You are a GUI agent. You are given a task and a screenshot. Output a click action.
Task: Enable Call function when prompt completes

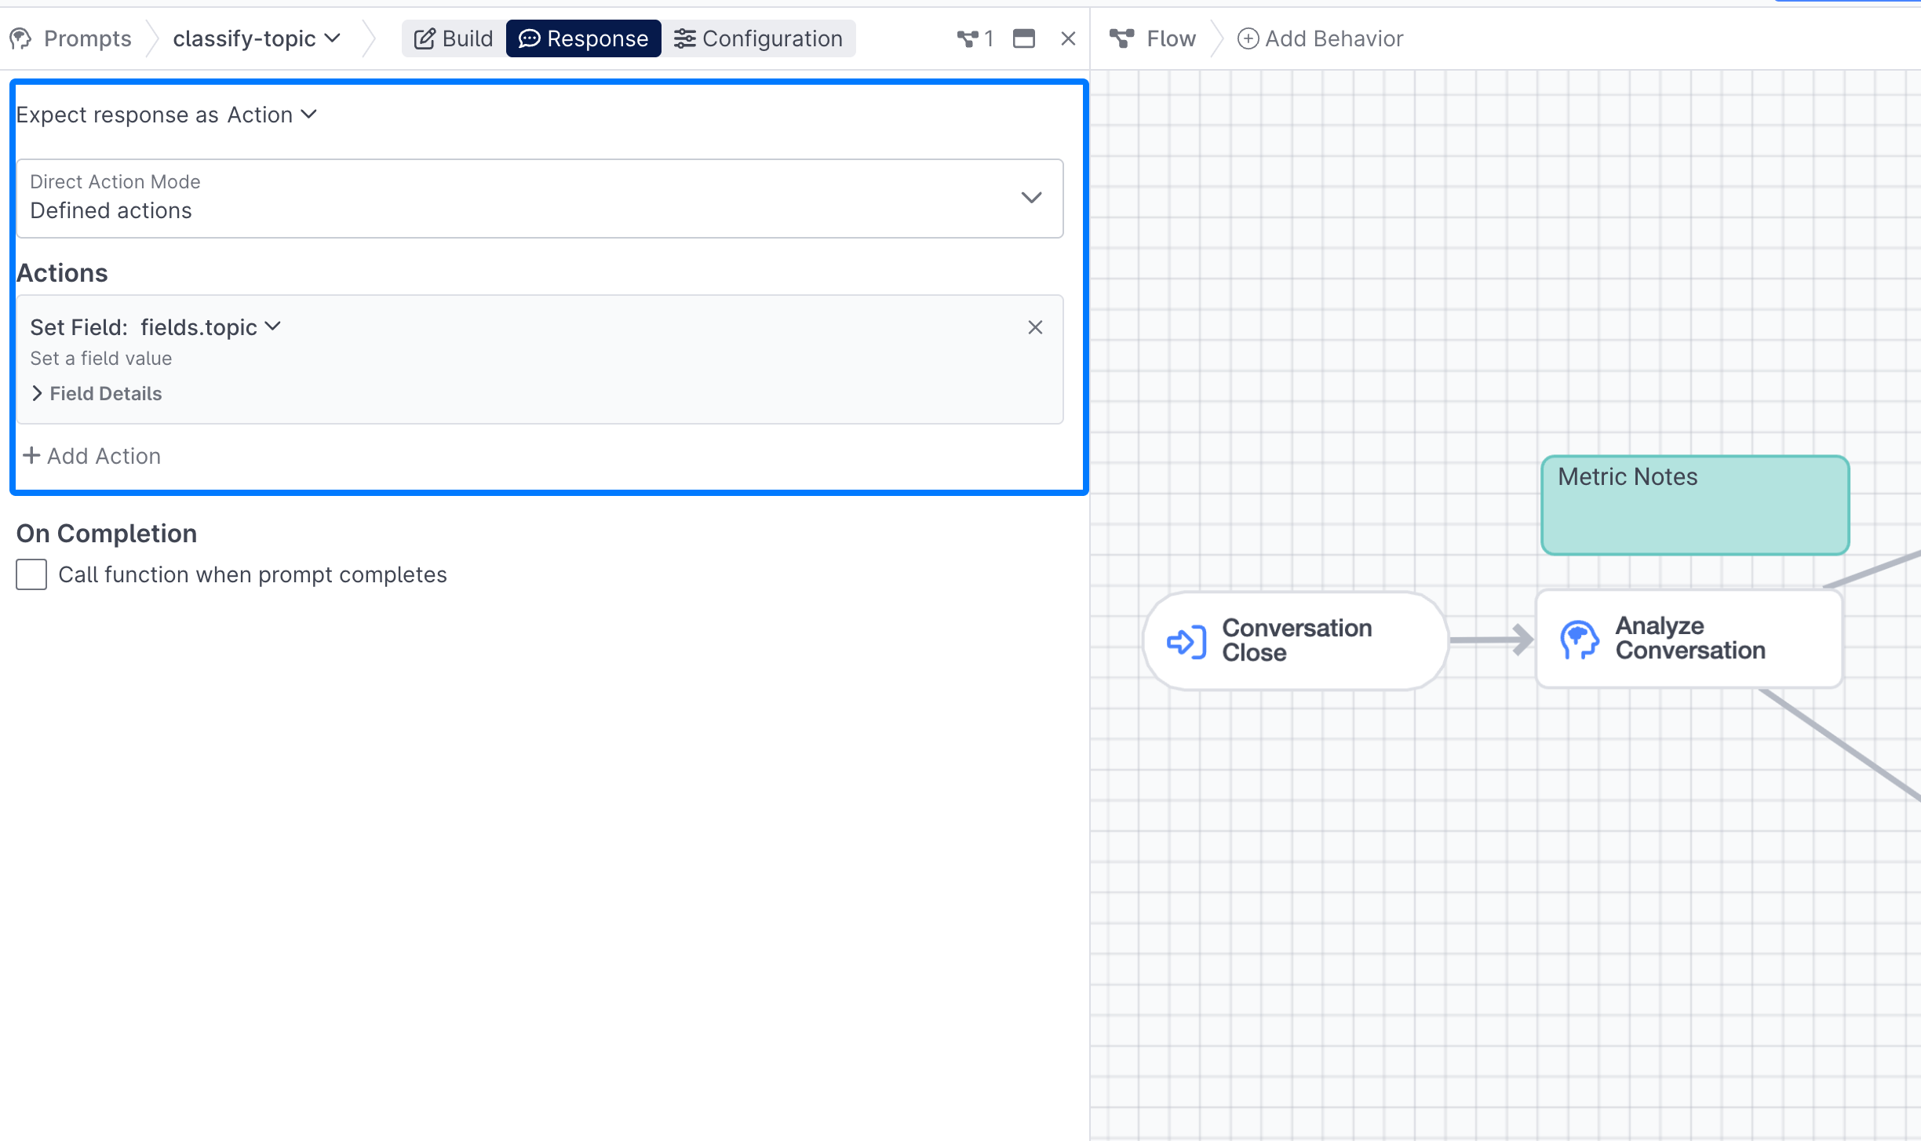click(31, 574)
